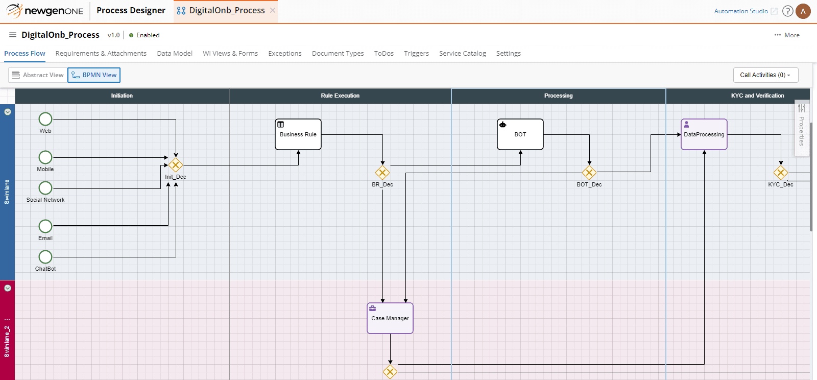Go to the Triggers tab
Viewport: 817px width, 380px height.
[416, 54]
